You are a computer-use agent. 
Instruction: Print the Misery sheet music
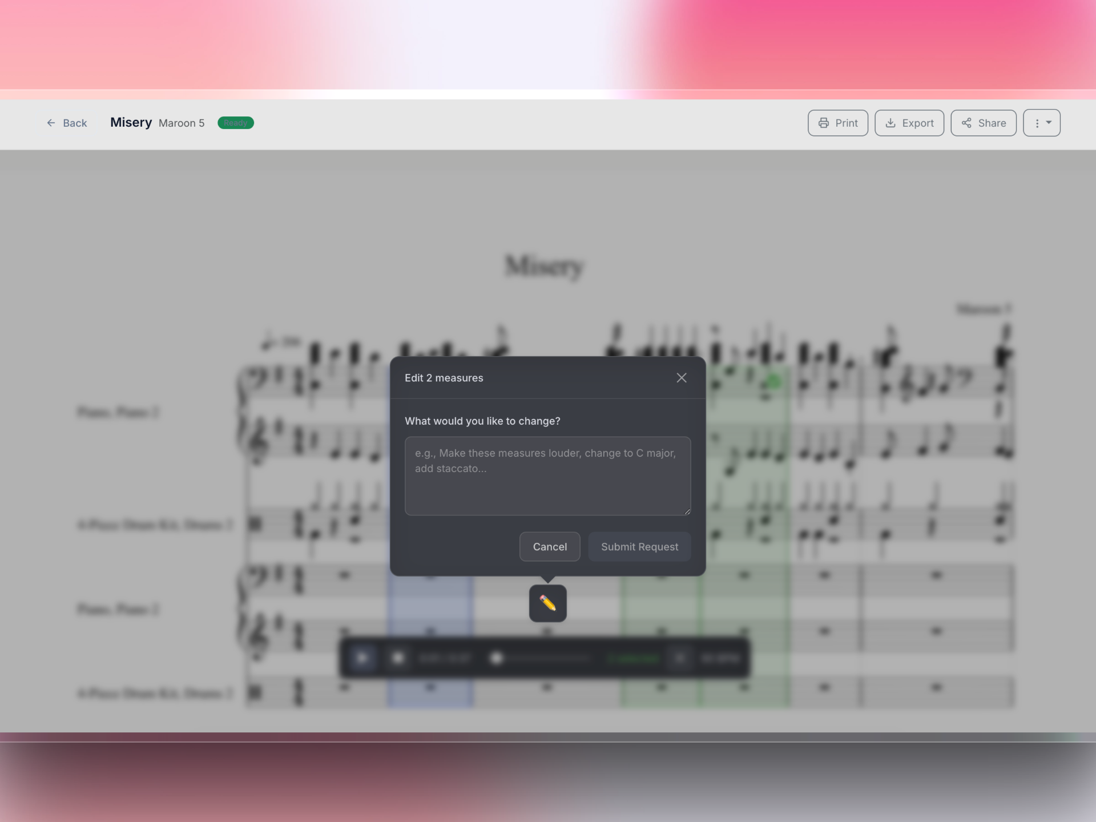click(837, 123)
